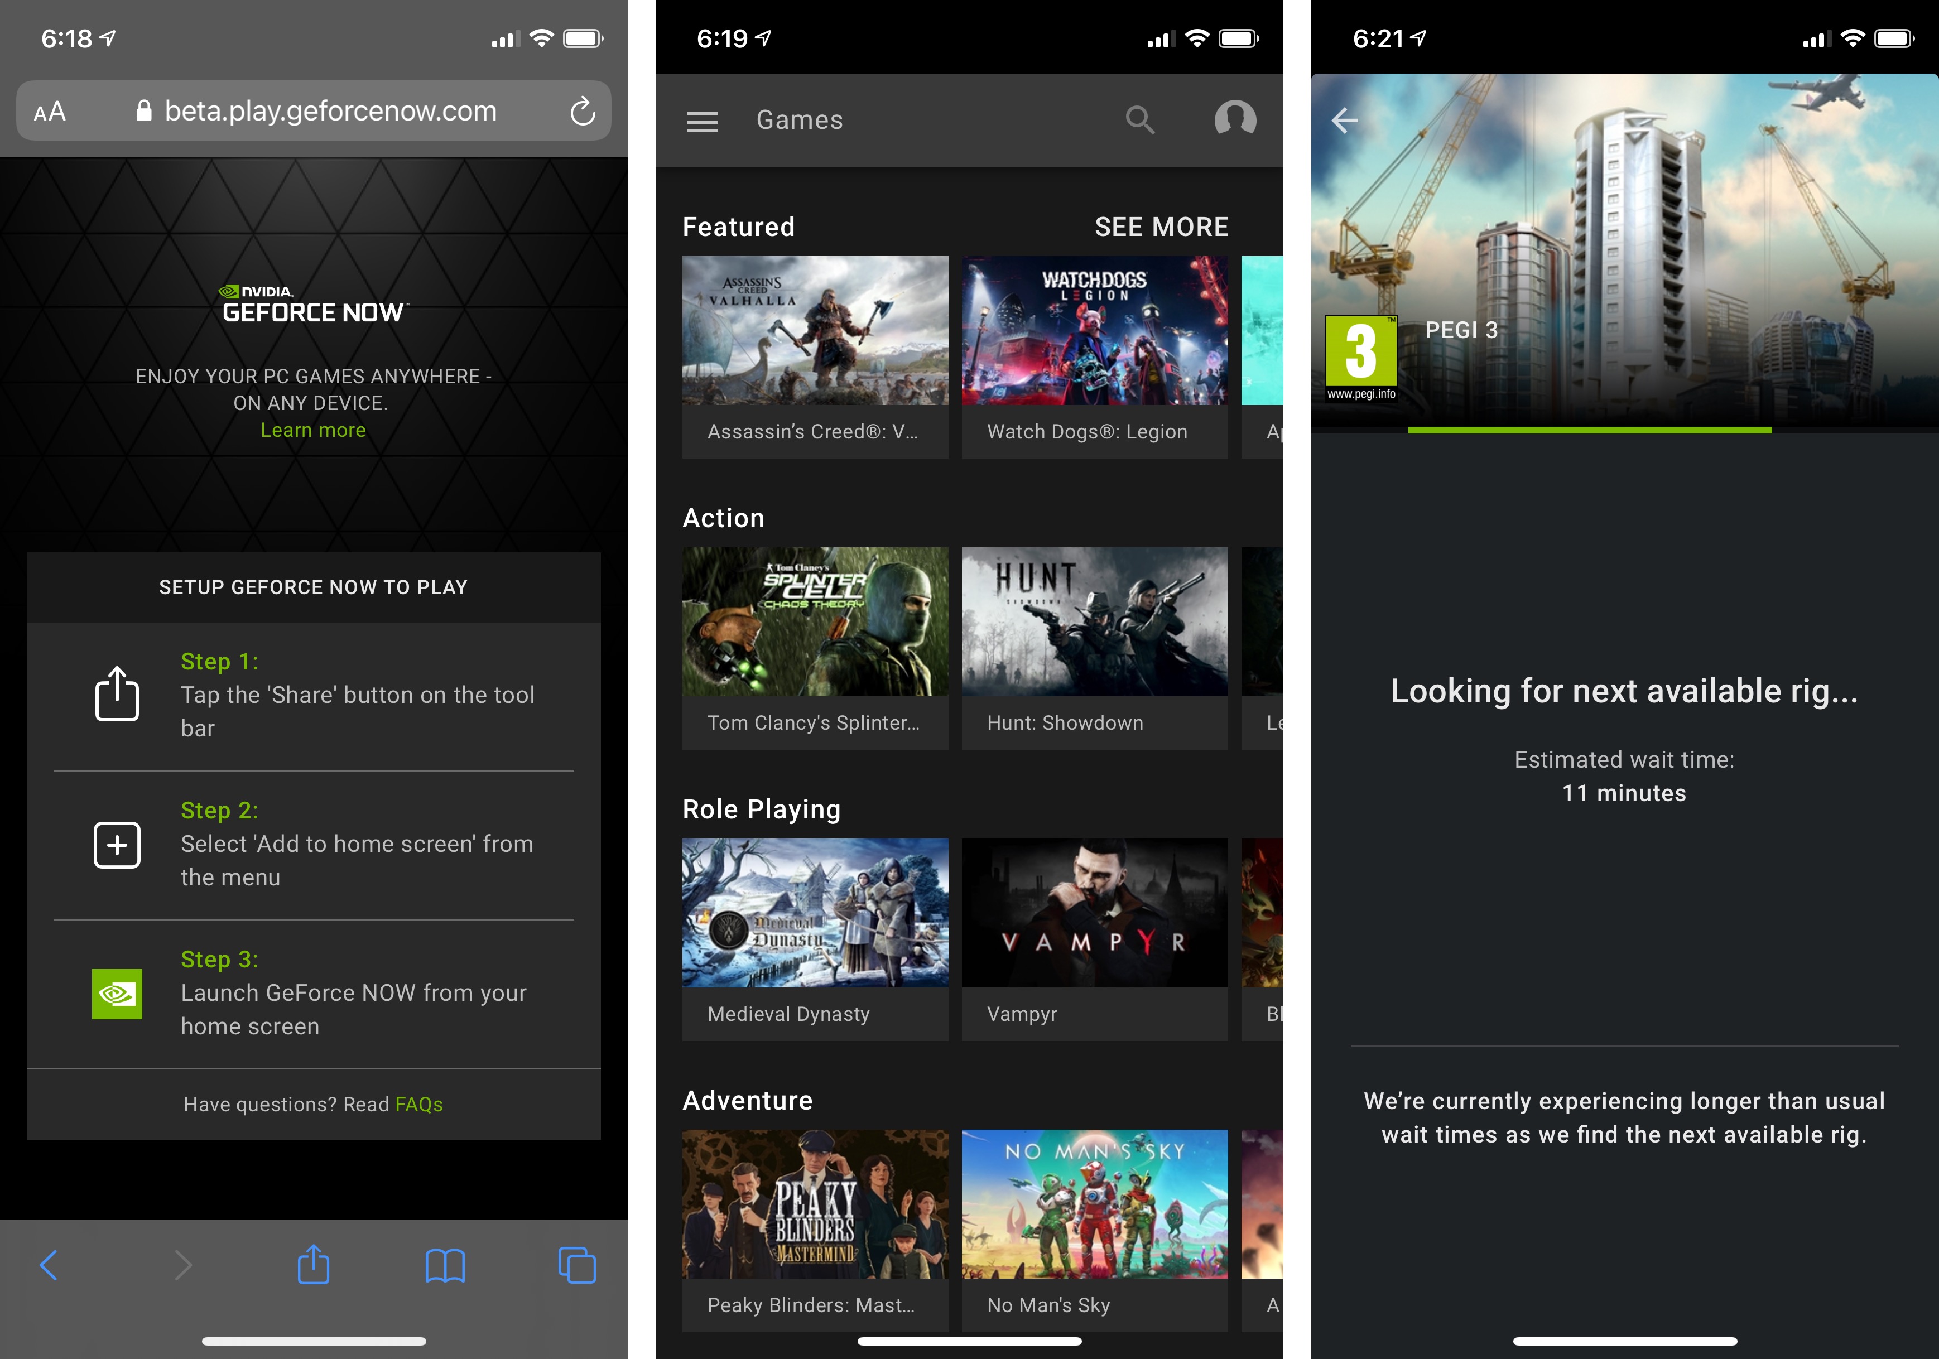
Task: Tap the search magnifier in Games header
Action: click(1139, 120)
